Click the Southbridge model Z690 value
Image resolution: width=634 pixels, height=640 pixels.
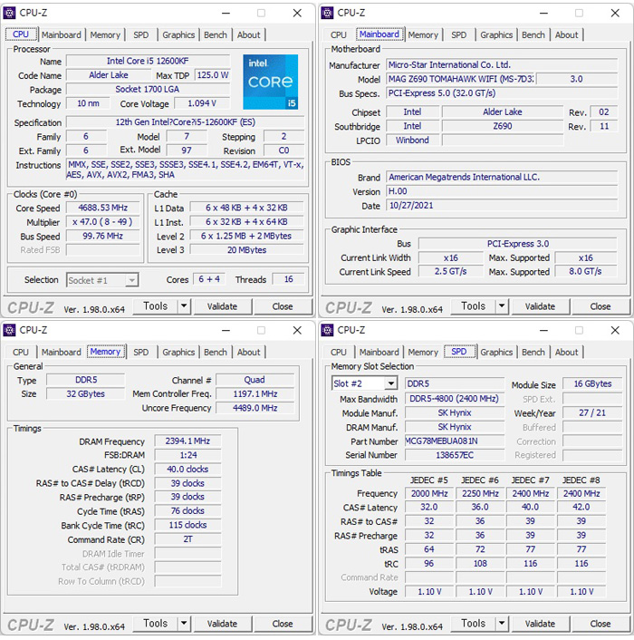(x=503, y=126)
